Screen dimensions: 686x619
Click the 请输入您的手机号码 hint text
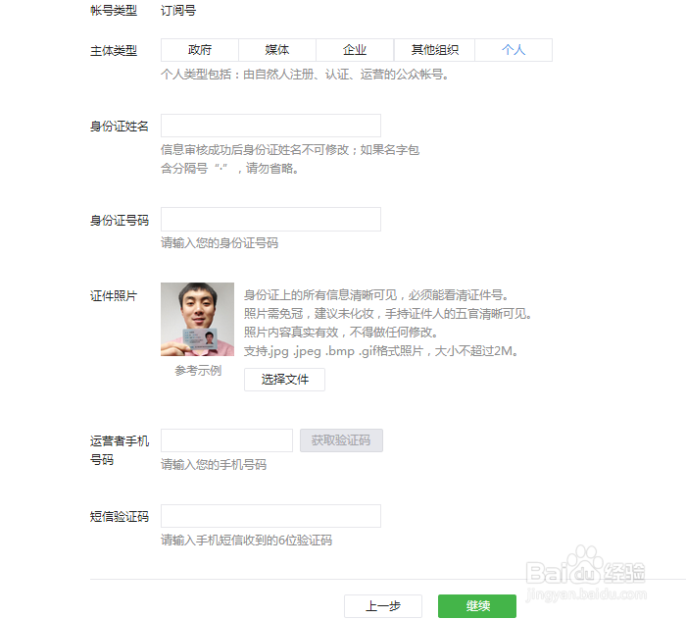tap(214, 464)
